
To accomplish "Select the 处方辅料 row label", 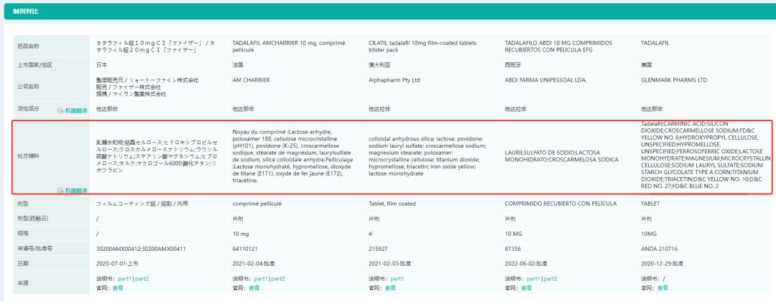I will [x=28, y=156].
